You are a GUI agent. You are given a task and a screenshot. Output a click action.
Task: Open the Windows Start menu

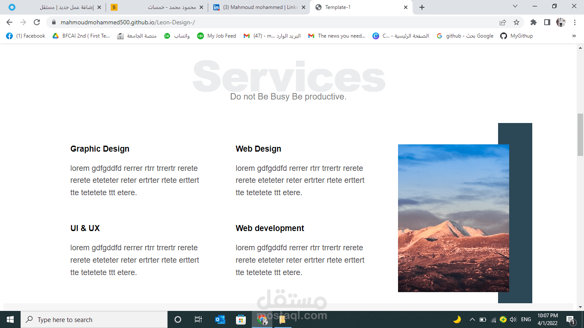tap(10, 319)
